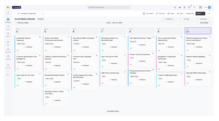Select the WED 7 day header
This screenshot has height=121, width=219.
click(113, 31)
